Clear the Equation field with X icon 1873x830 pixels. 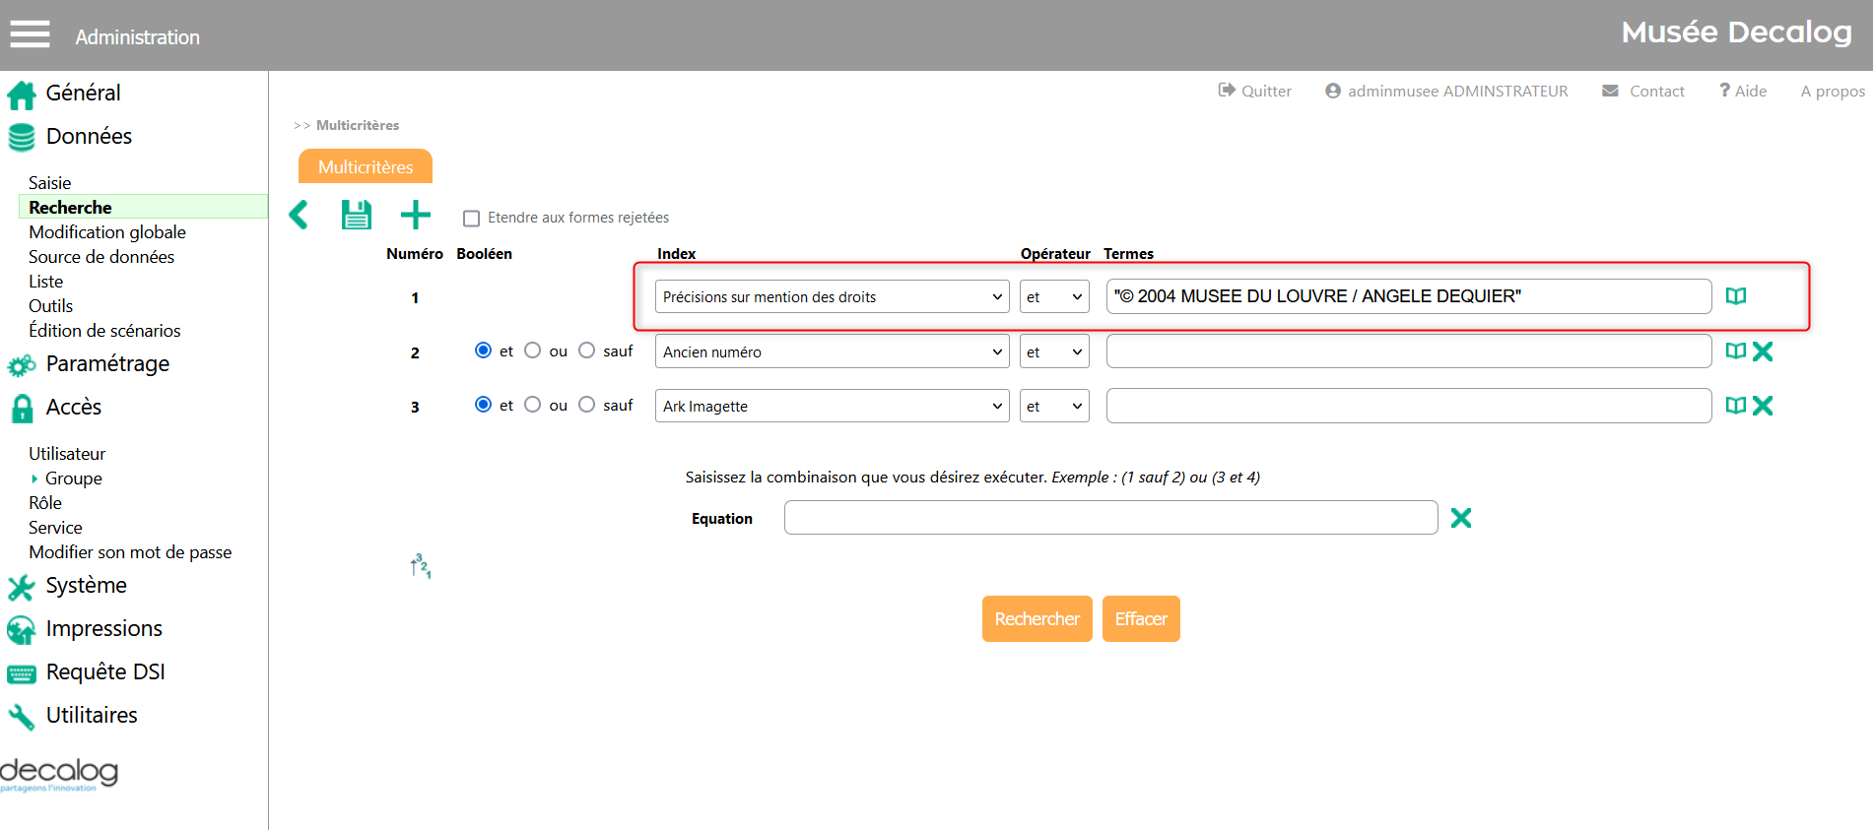(x=1460, y=518)
